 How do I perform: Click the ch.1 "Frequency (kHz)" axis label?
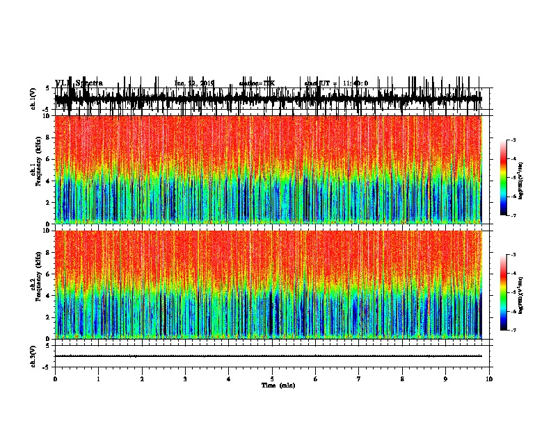(x=38, y=162)
